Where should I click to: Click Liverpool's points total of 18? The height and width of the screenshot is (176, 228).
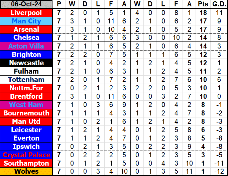(x=202, y=13)
